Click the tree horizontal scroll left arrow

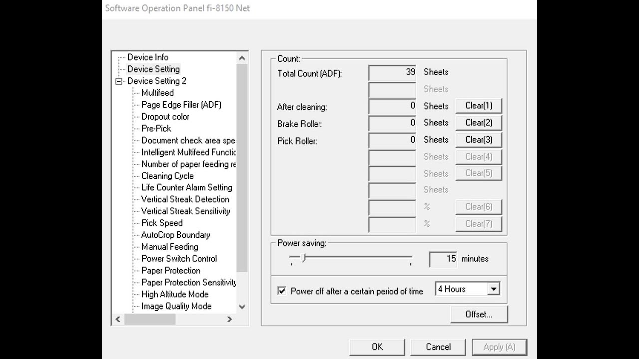[118, 319]
